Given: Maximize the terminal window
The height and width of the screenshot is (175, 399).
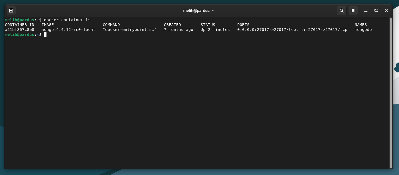Looking at the screenshot, I should [376, 11].
